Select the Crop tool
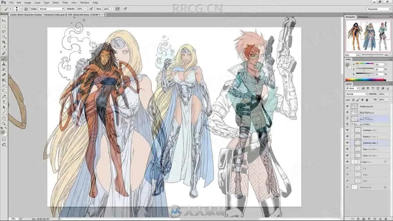The image size is (393, 221). pos(4,42)
